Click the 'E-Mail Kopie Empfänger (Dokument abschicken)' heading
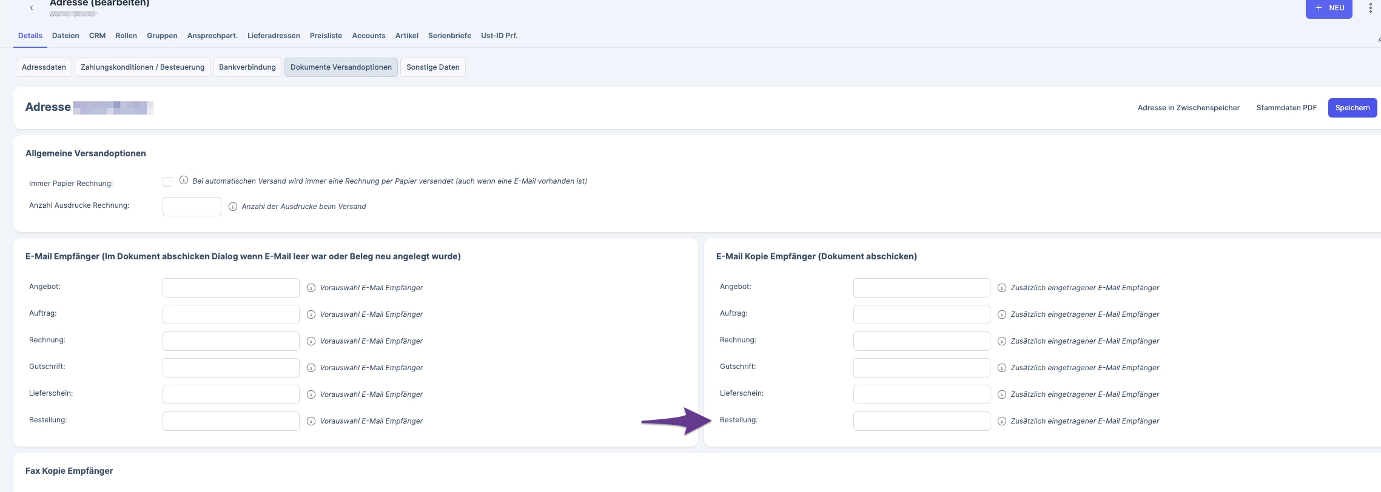This screenshot has width=1381, height=492. point(816,256)
